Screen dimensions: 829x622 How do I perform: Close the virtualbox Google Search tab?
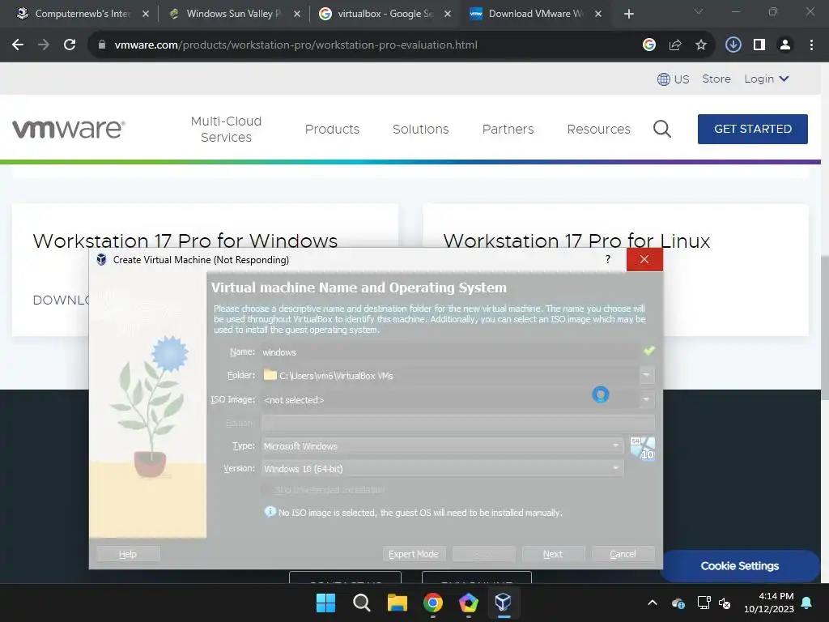coord(448,14)
